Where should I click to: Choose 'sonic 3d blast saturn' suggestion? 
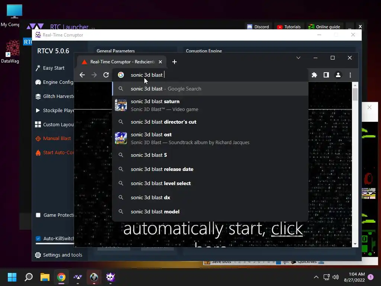(210, 105)
